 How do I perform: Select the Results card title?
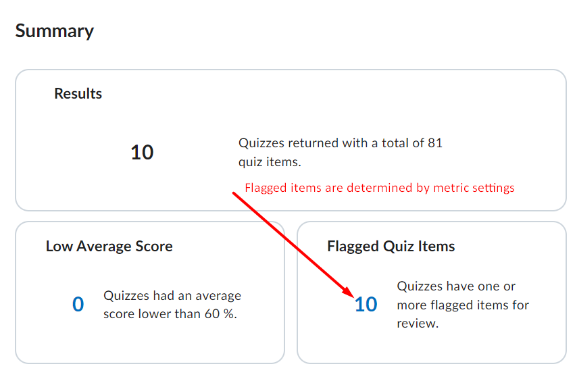point(78,94)
